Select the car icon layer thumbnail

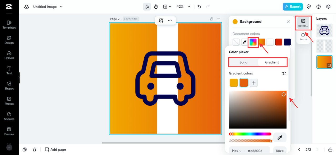point(324,31)
